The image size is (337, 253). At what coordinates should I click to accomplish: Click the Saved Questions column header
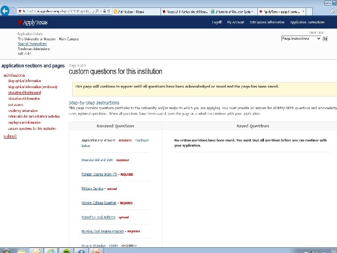click(x=253, y=126)
